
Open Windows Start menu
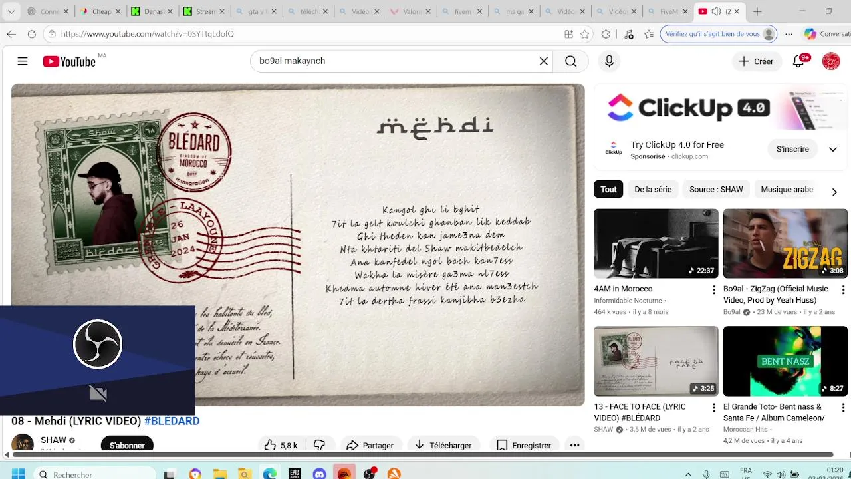click(x=18, y=474)
